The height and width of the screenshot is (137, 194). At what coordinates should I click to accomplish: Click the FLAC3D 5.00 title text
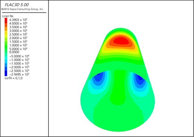tap(17, 5)
